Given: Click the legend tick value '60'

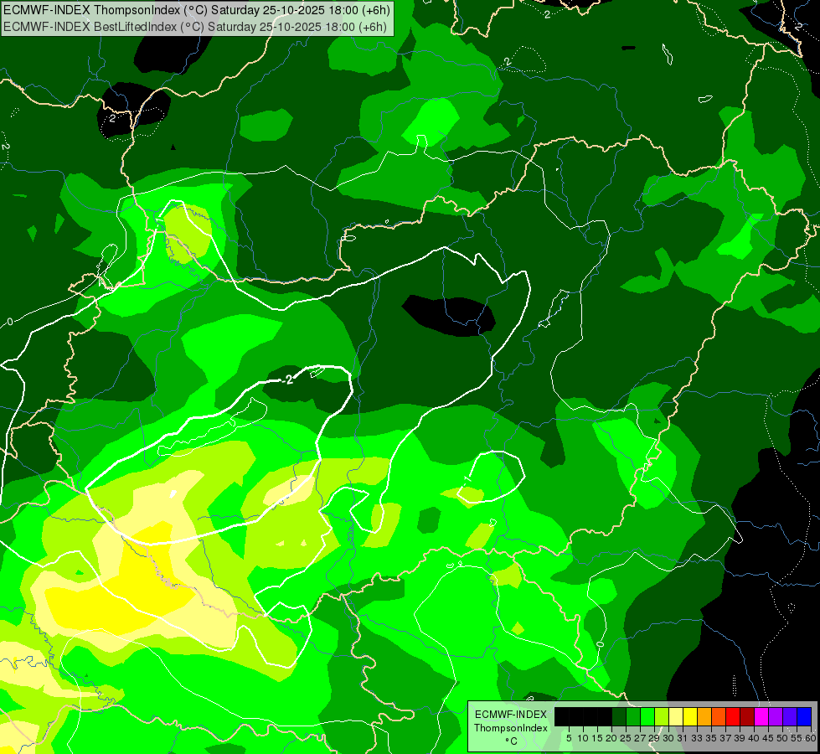Looking at the screenshot, I should [811, 738].
